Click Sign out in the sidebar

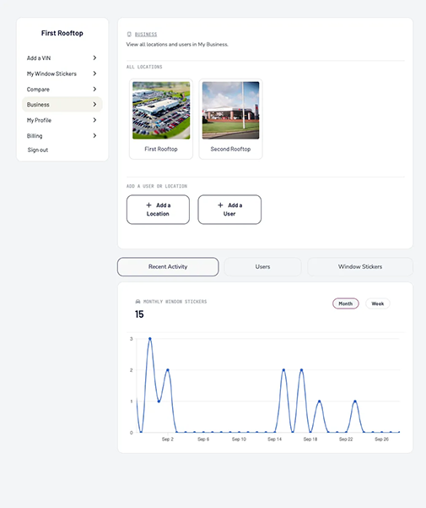38,150
